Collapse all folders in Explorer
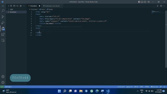Screen dimensions: 167x94 [21, 6]
